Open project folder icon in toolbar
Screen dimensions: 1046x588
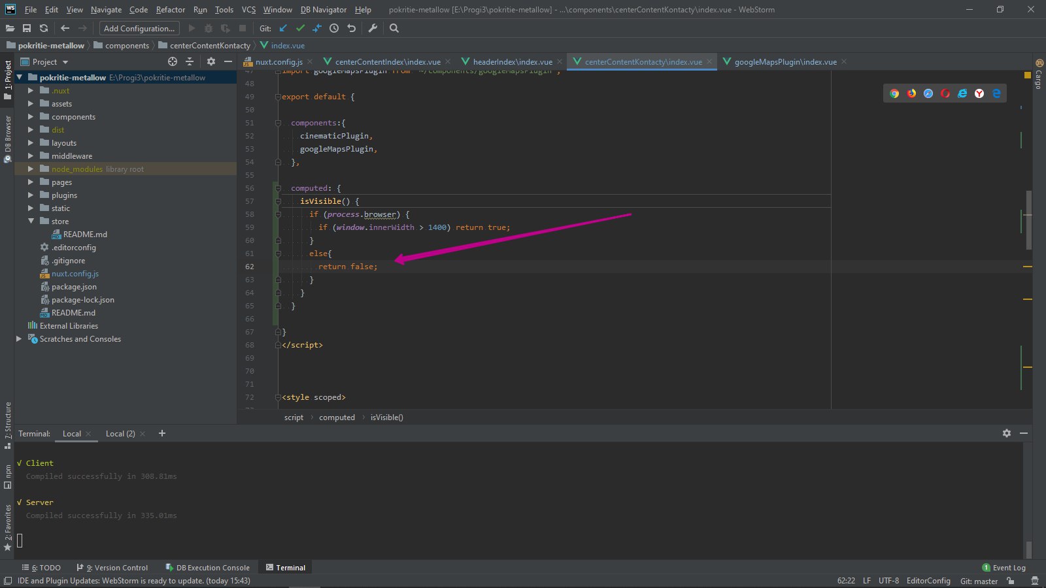10,28
